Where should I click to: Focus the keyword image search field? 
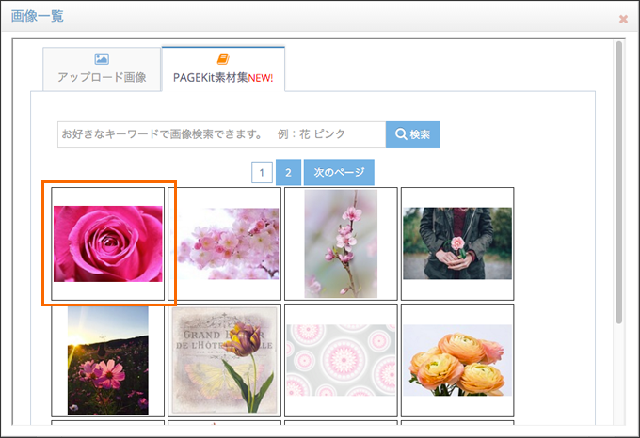pos(221,134)
